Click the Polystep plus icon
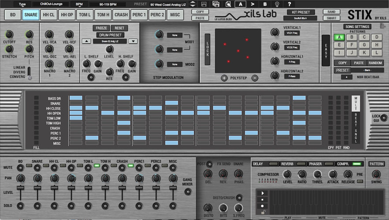 coord(224,78)
